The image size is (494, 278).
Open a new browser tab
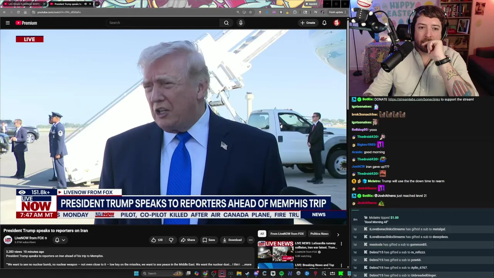pos(97,4)
